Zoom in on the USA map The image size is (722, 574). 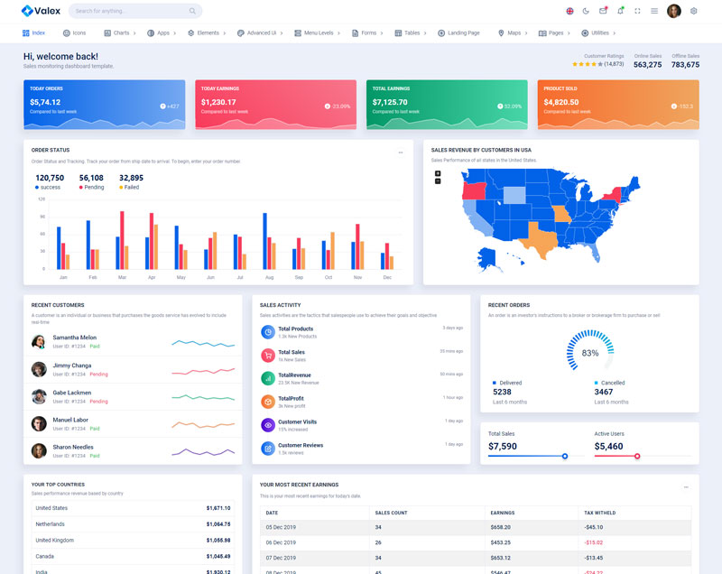438,173
